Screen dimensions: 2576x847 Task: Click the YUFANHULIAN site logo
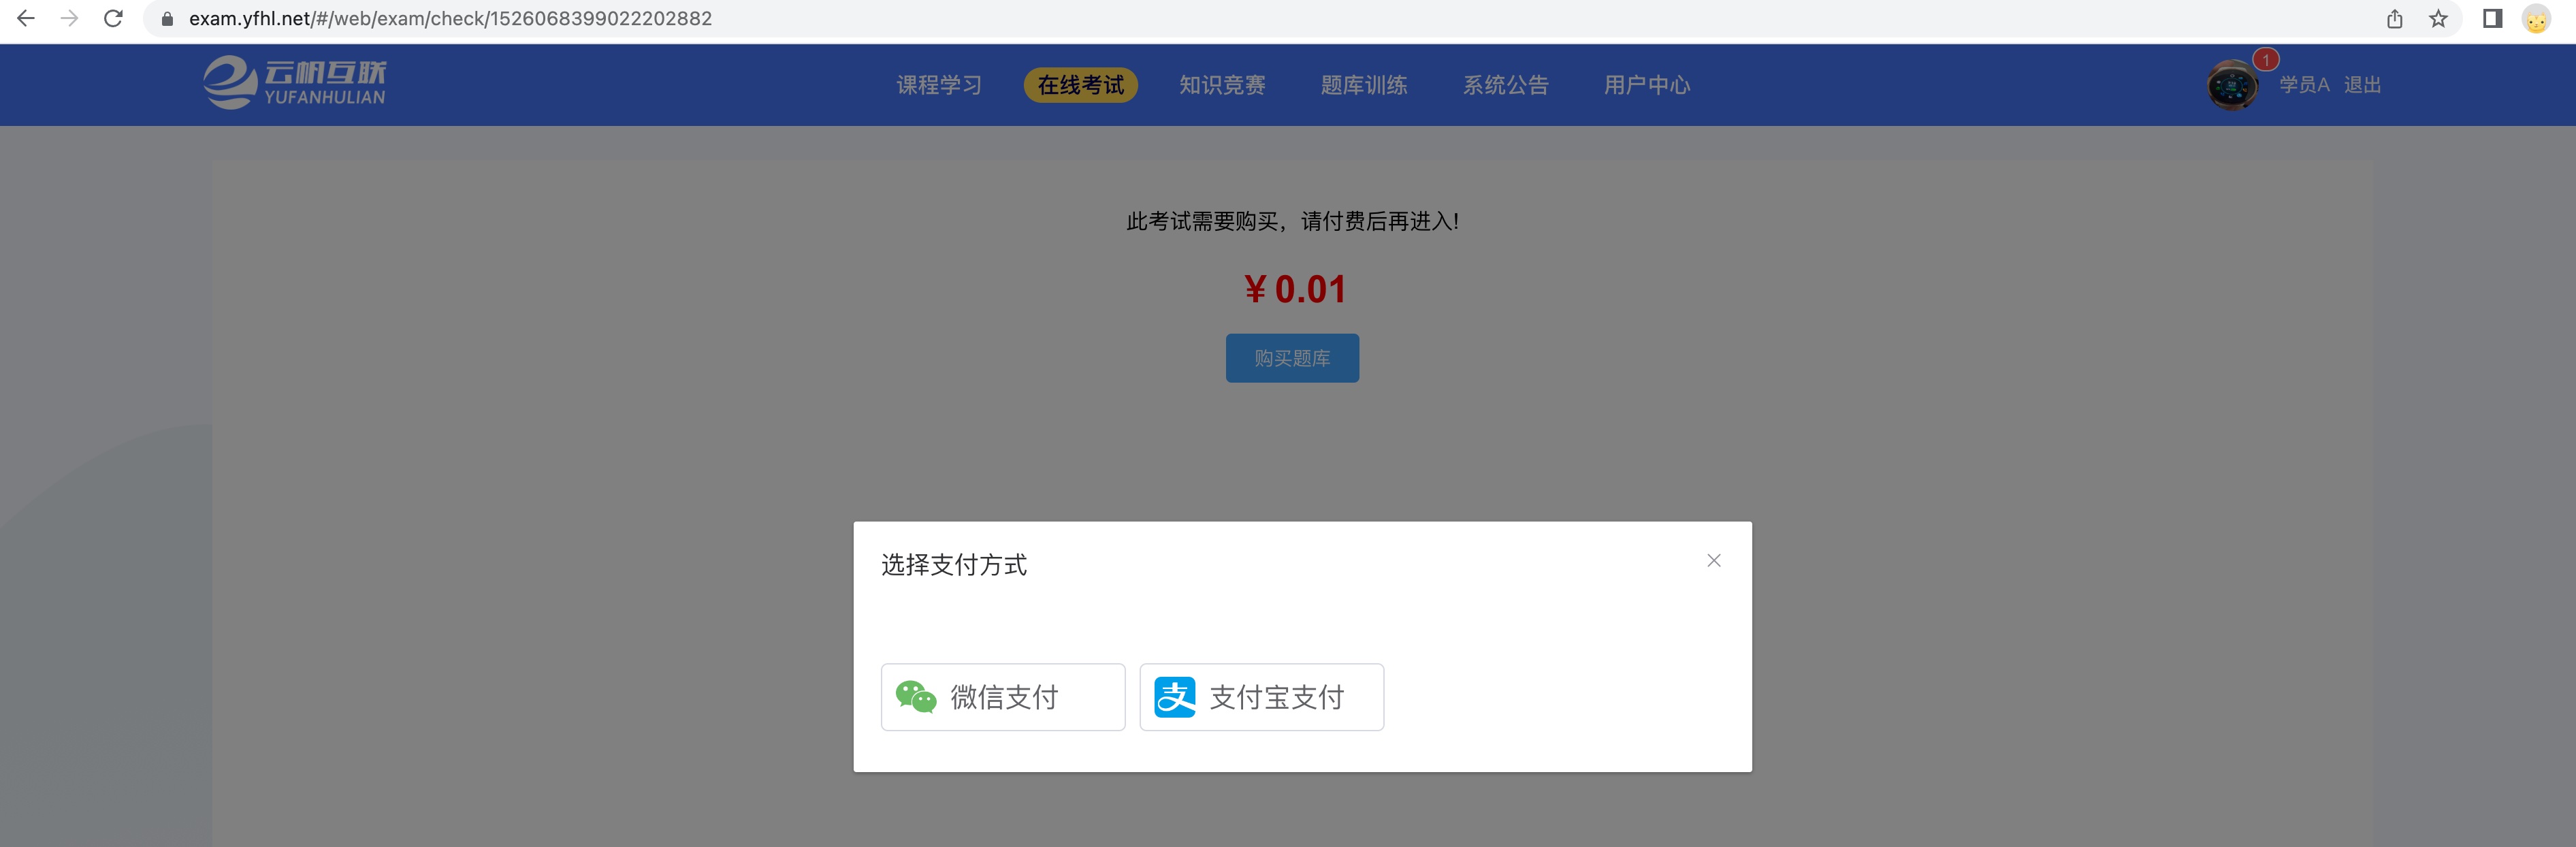point(294,82)
